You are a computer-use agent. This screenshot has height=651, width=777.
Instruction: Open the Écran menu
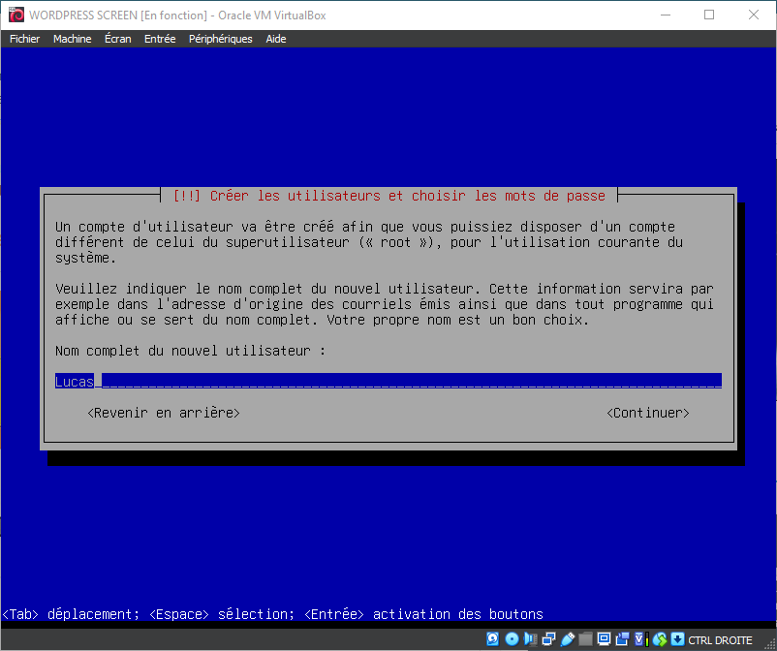coord(117,39)
